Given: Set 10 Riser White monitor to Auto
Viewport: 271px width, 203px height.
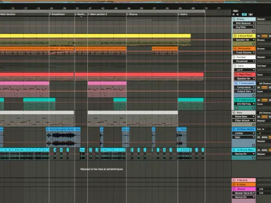Looking at the screenshot, I should pos(264,137).
